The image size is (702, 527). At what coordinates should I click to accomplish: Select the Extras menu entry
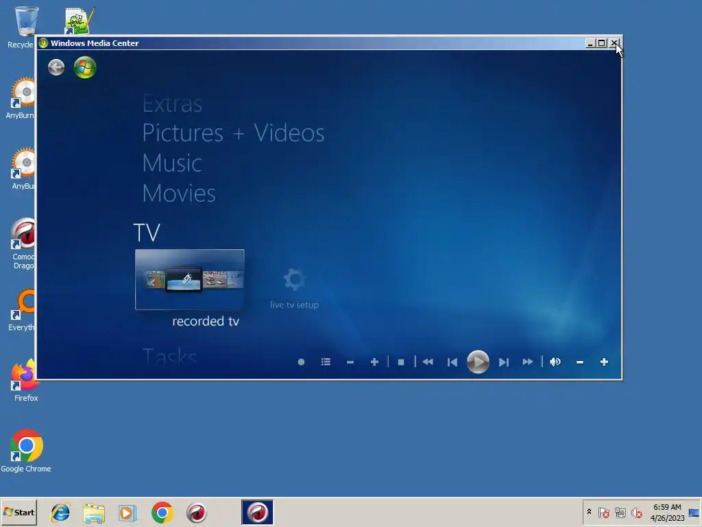(172, 104)
